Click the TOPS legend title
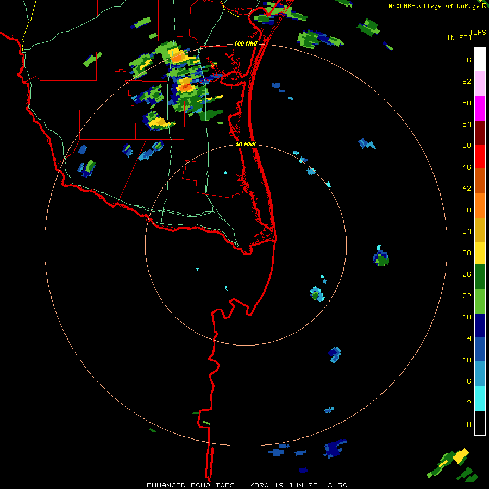The image size is (489, 489). point(478,33)
